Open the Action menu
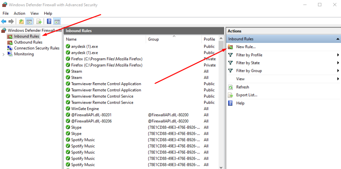341x169 pixels. (x=20, y=13)
